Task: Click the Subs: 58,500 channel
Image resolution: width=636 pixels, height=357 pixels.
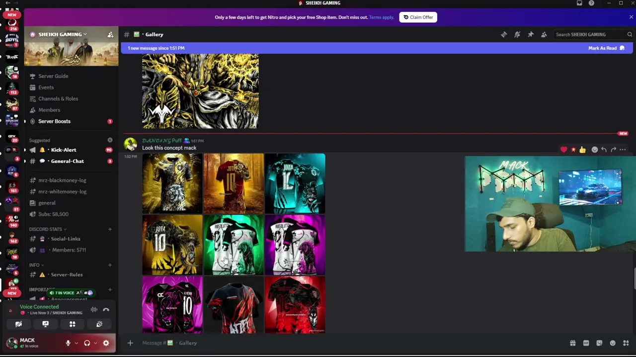Action: 71,214
